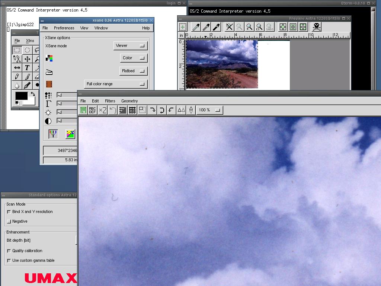381x286 pixels.
Task: Open the viewer Filters menu
Action: click(x=110, y=101)
